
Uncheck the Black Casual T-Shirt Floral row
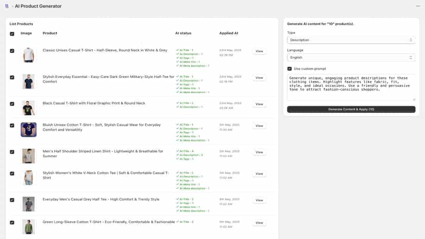pos(12,104)
